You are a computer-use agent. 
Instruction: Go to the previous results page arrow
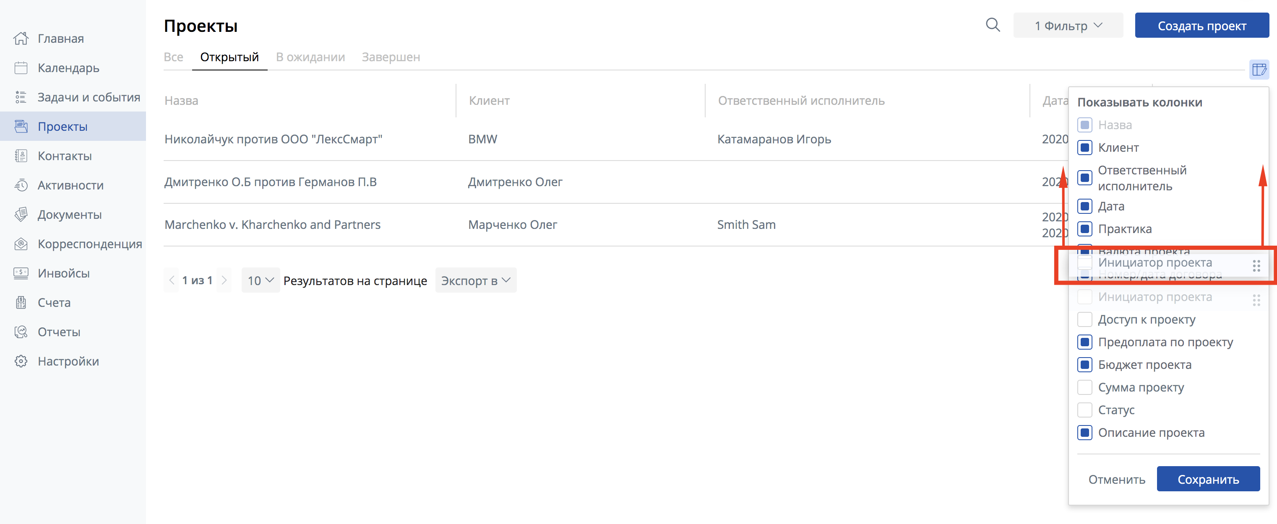(x=172, y=280)
